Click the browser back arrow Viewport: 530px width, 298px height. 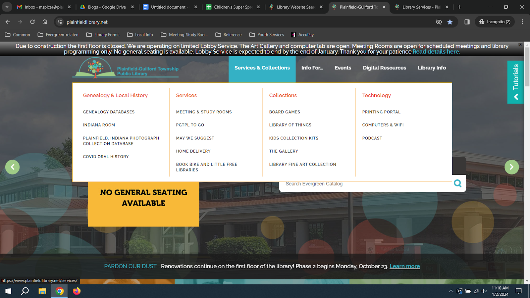(x=8, y=22)
